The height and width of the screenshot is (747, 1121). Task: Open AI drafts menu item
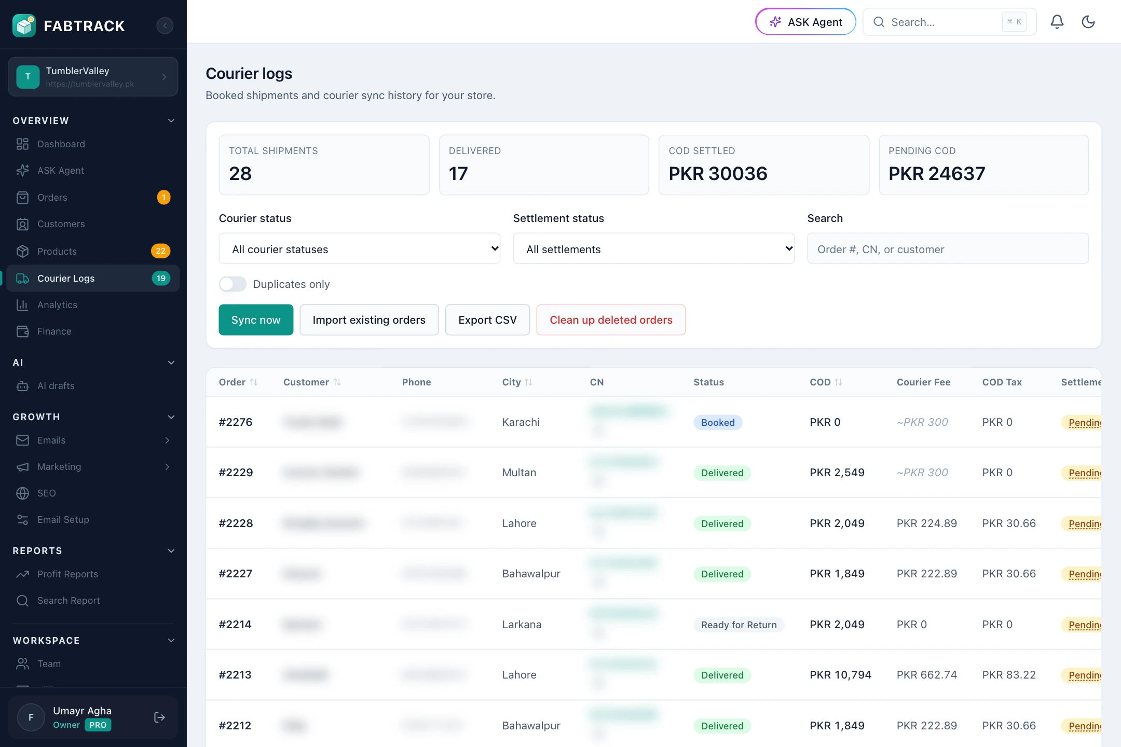[x=93, y=386]
